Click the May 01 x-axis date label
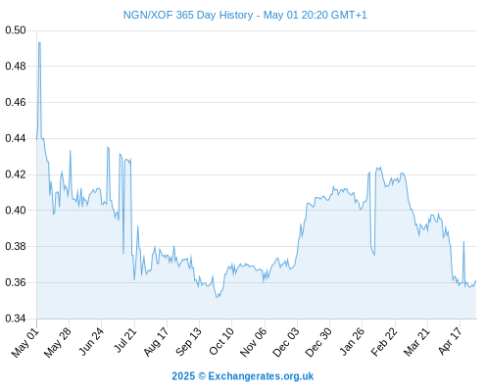485x392 pixels. pos(25,343)
